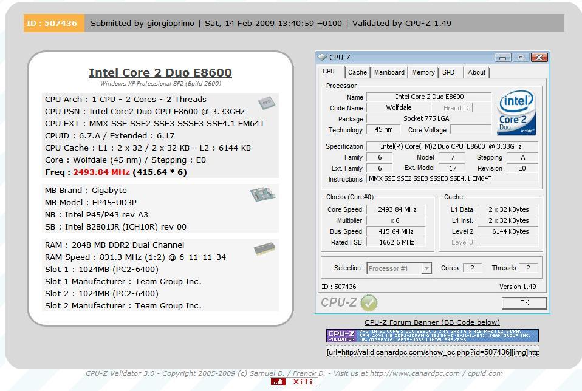Click the empty Core Voltage field

click(471, 129)
